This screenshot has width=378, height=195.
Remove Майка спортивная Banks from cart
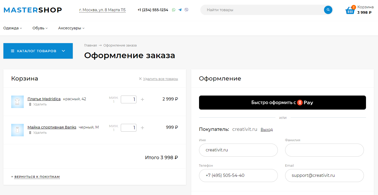click(x=38, y=133)
